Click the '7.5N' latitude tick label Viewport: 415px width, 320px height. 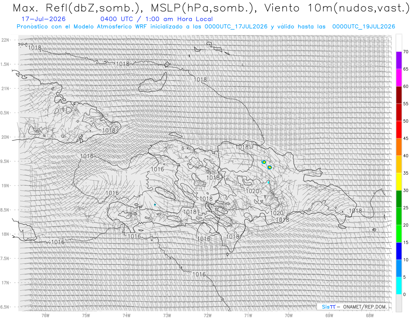pos(5,259)
